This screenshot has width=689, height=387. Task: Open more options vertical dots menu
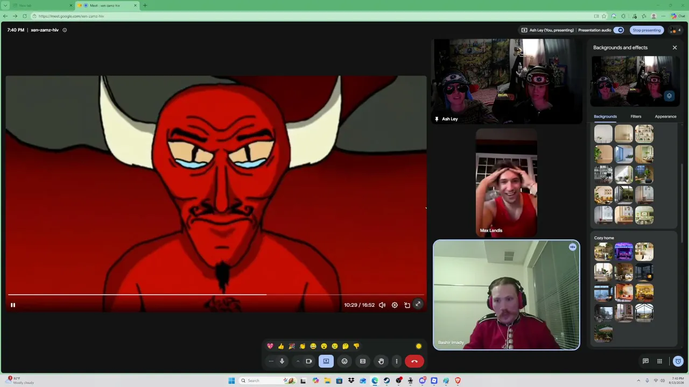point(397,361)
